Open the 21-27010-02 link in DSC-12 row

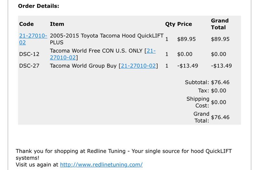(x=102, y=54)
